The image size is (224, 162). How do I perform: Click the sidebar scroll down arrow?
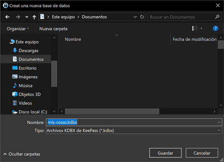pos(54,111)
